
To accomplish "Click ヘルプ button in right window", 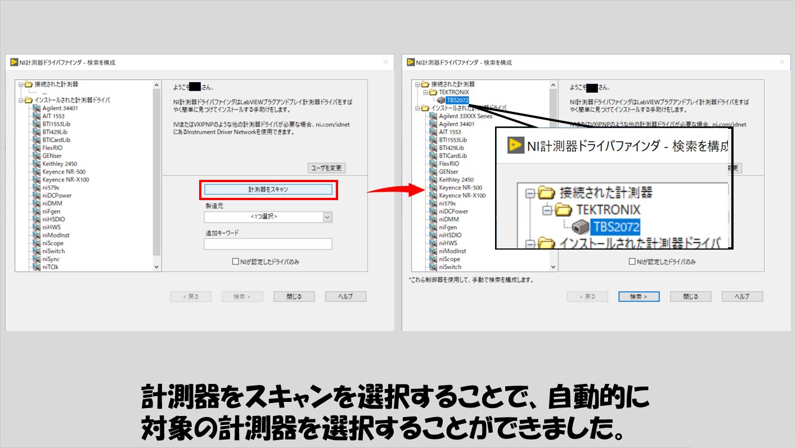I will click(742, 296).
